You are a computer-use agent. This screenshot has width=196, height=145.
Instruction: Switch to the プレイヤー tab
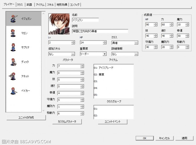[9, 4]
